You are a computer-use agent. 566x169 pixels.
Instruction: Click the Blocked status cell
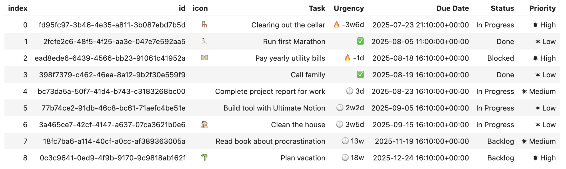501,58
